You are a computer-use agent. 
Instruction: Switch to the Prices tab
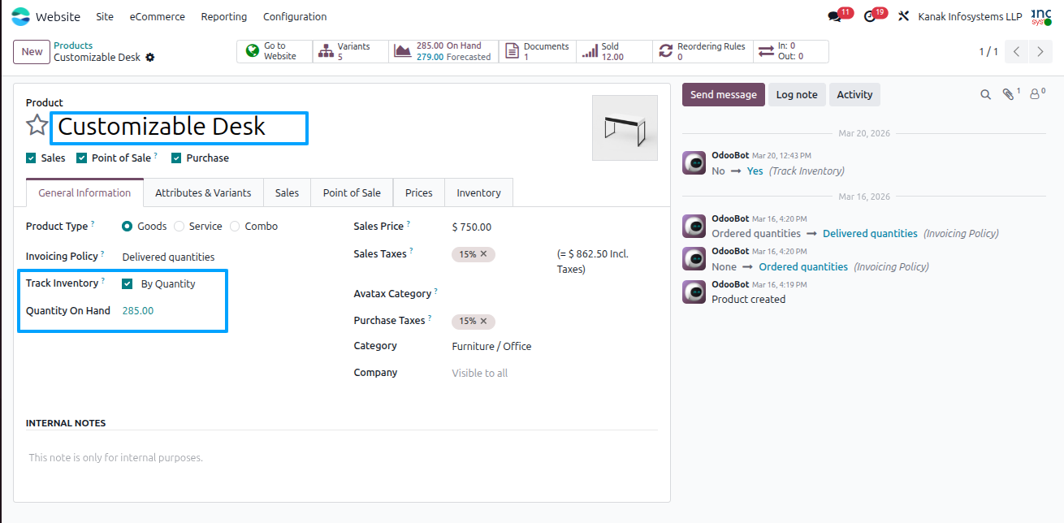click(x=419, y=193)
